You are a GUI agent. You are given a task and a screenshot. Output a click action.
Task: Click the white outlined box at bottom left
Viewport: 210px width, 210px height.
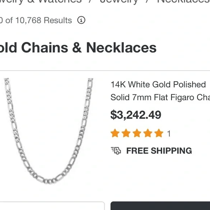52,206
